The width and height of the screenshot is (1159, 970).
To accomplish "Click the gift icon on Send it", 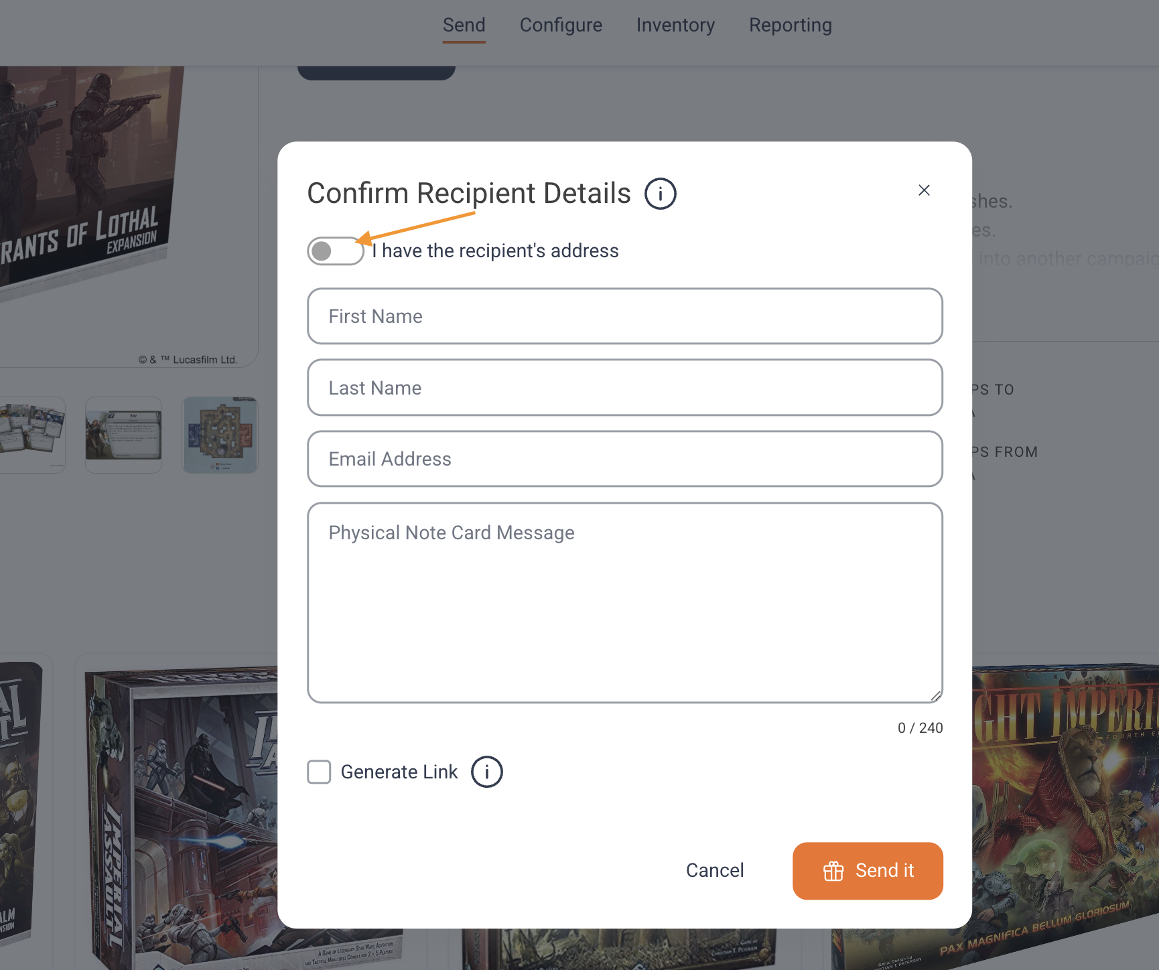I will (x=833, y=871).
